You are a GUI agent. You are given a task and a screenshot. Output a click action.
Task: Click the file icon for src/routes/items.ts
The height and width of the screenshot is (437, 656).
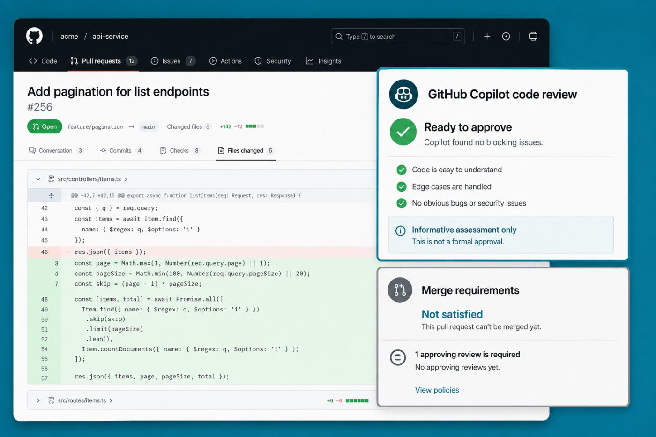[x=51, y=400]
